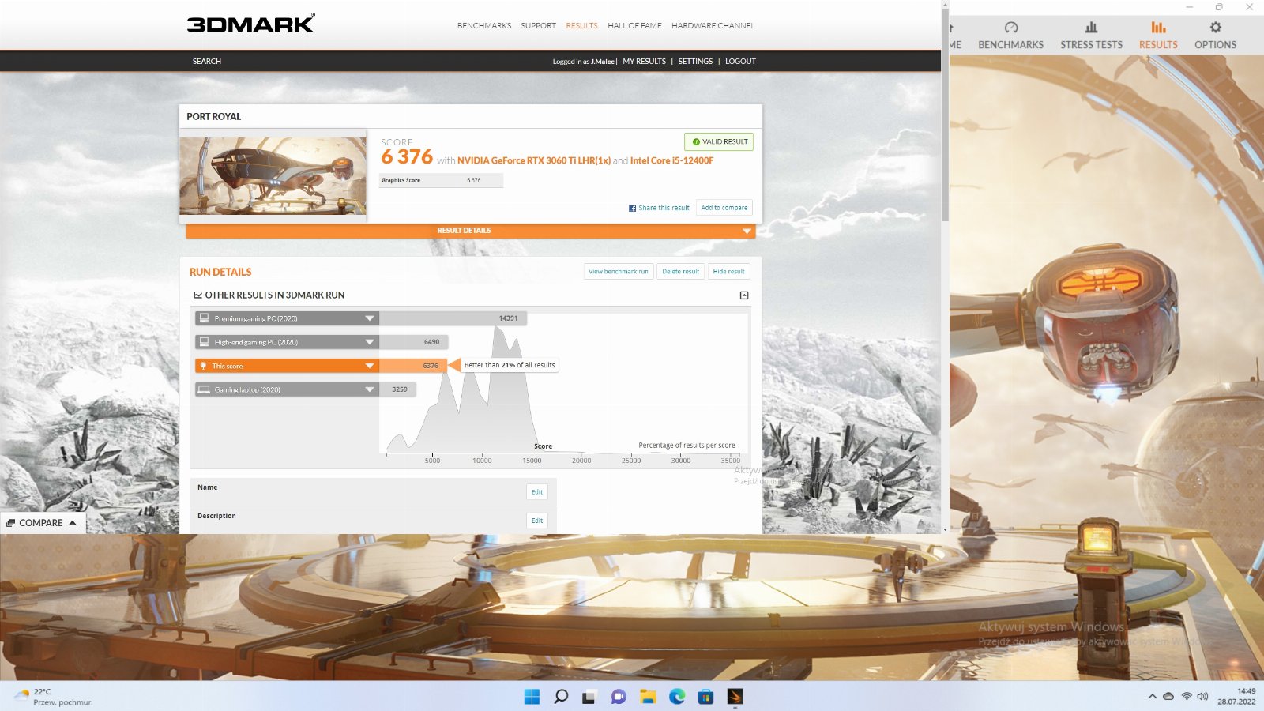Screen dimensions: 1264x711
Task: Open the Windows Start menu
Action: pyautogui.click(x=532, y=697)
